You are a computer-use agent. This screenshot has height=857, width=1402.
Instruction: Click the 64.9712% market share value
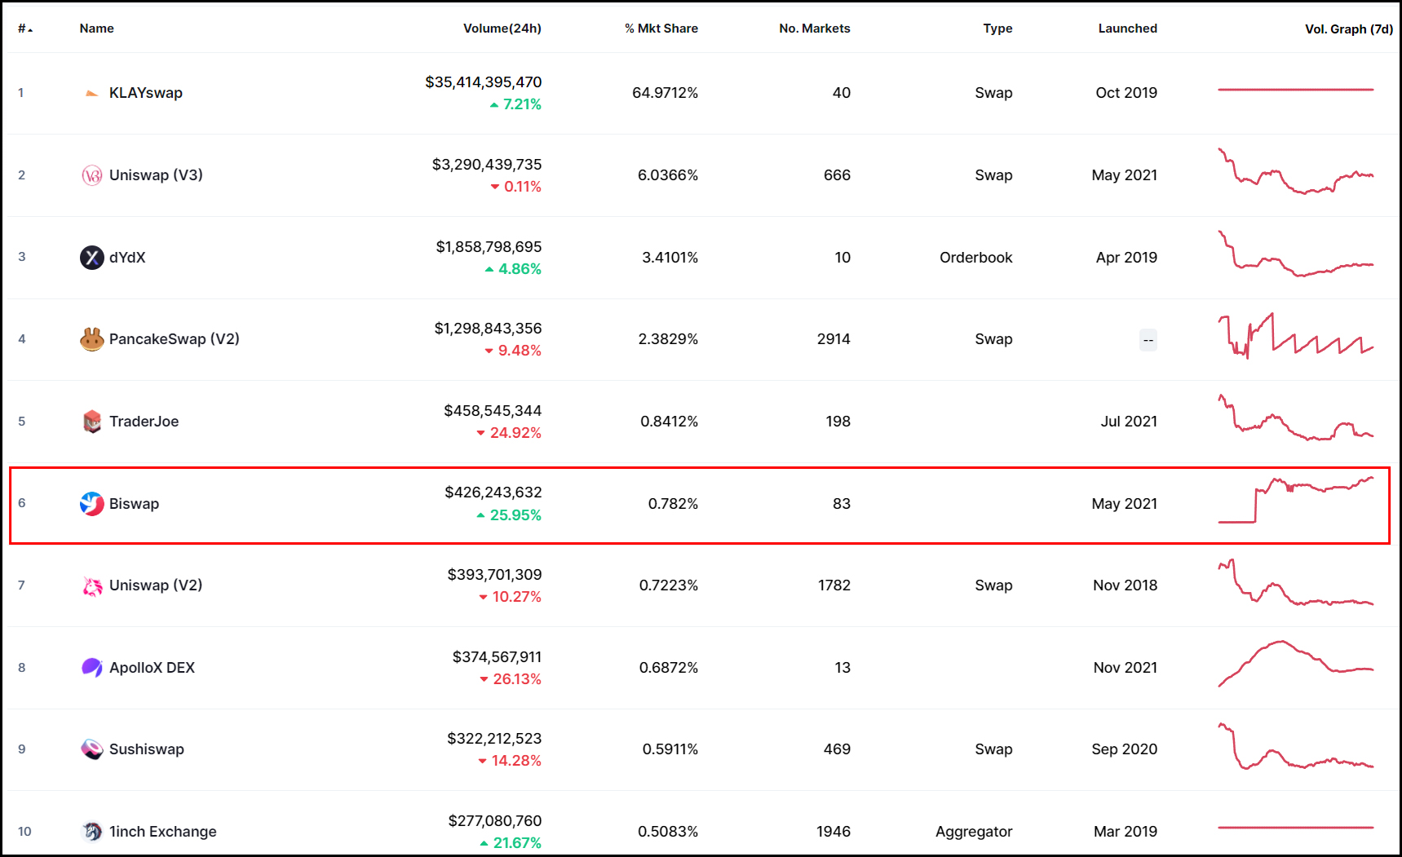(x=666, y=93)
